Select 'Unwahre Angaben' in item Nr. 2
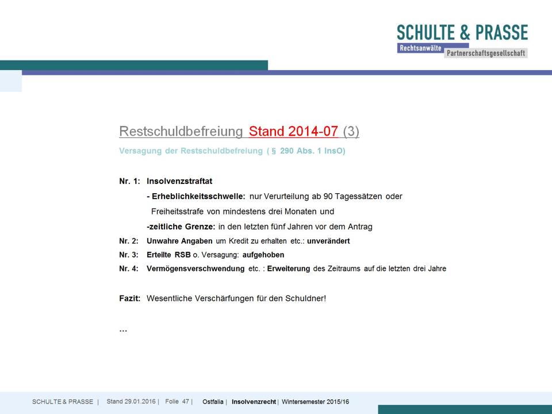 (x=180, y=241)
